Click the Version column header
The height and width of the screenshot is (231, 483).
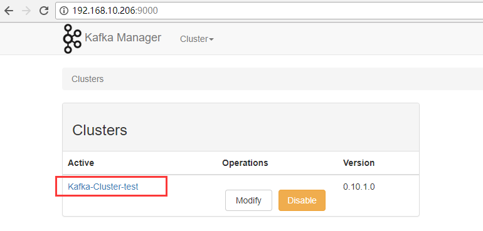click(359, 163)
